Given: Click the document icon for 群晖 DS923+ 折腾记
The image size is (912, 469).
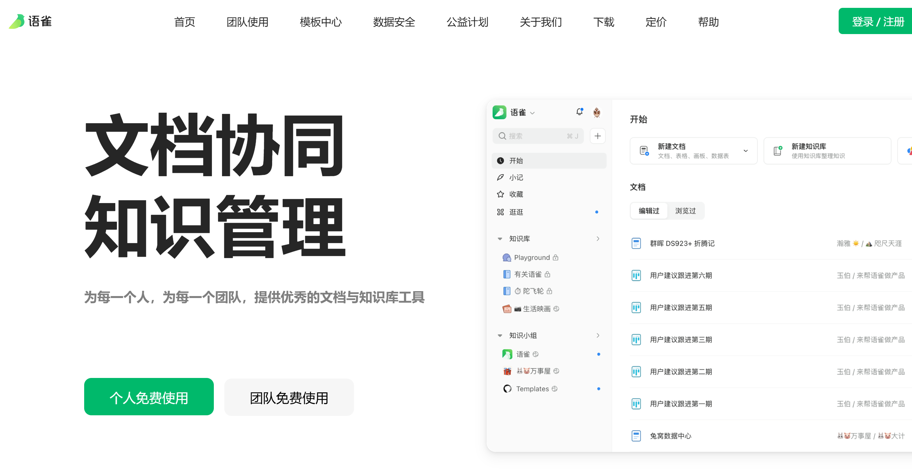Looking at the screenshot, I should click(x=636, y=244).
